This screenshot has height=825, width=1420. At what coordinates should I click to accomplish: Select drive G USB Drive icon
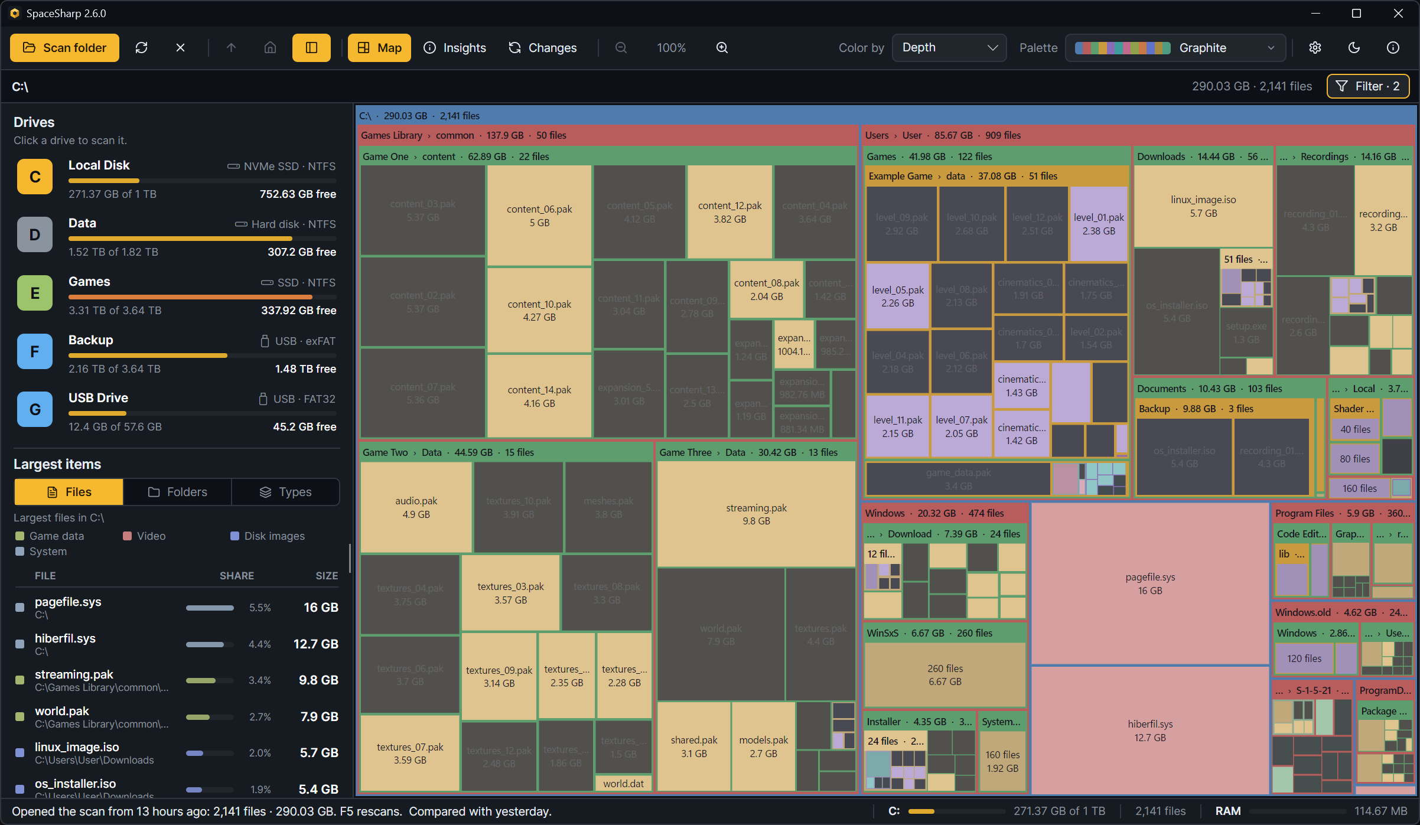pyautogui.click(x=35, y=409)
